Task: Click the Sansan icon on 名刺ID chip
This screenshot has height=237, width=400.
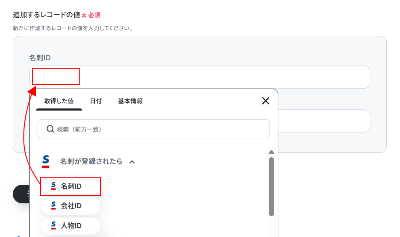Action: pos(53,186)
